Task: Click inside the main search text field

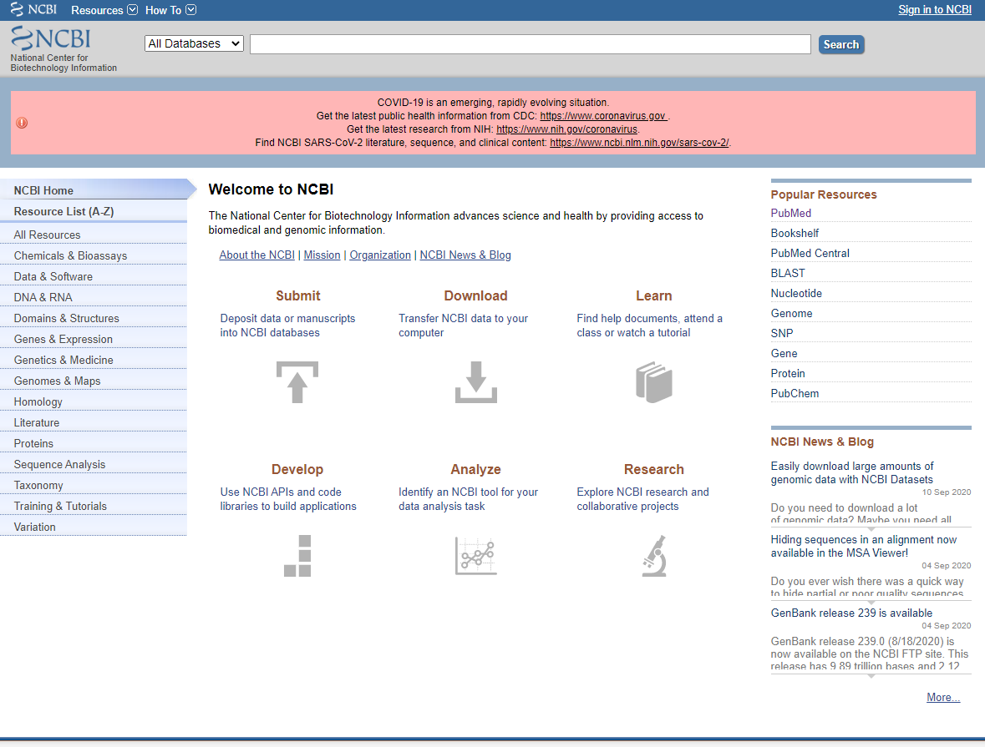Action: point(531,44)
